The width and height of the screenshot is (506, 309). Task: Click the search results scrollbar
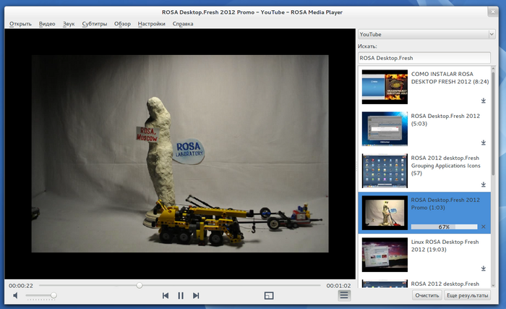pos(493,124)
